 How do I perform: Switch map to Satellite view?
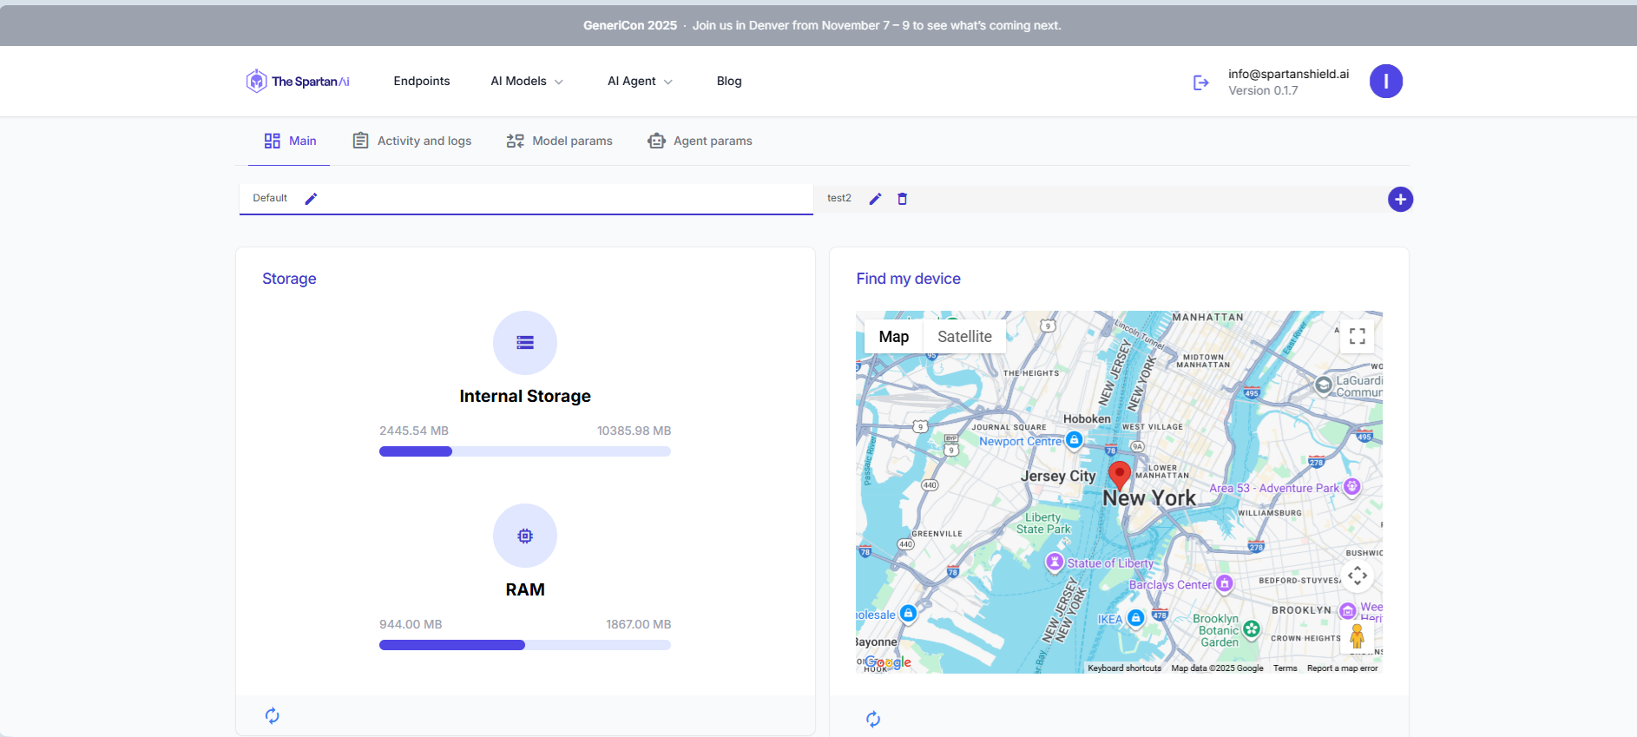963,337
